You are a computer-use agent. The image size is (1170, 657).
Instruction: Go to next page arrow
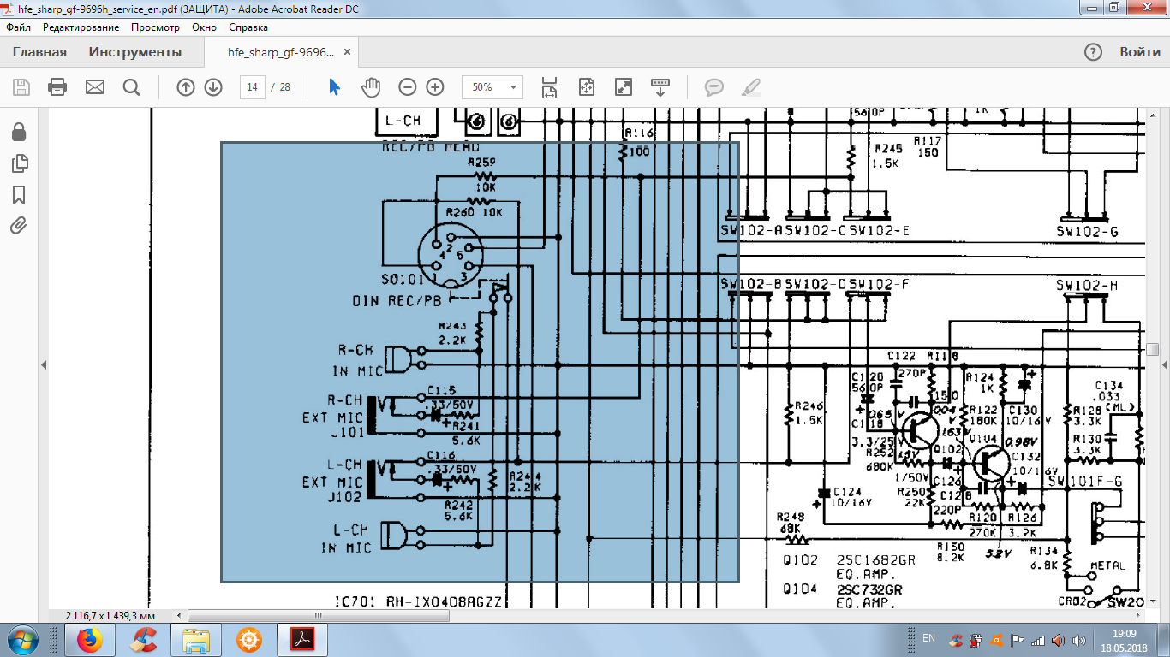(213, 87)
